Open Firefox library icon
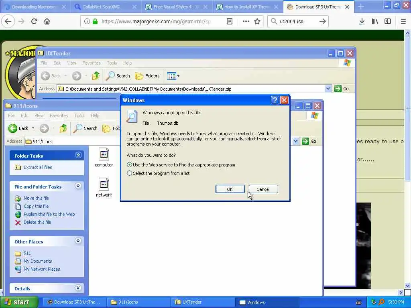Viewport: 411px width, 308px height. tap(375, 22)
